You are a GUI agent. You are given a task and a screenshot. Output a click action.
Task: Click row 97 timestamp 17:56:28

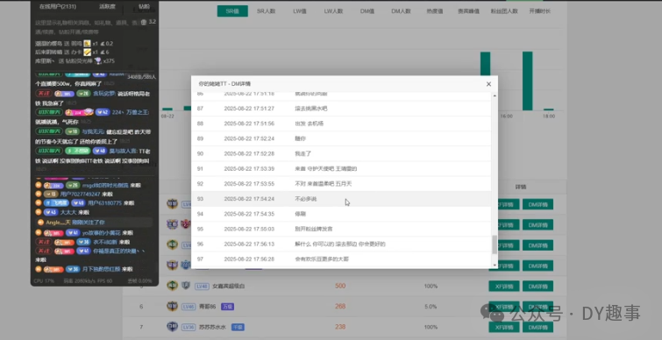click(249, 259)
